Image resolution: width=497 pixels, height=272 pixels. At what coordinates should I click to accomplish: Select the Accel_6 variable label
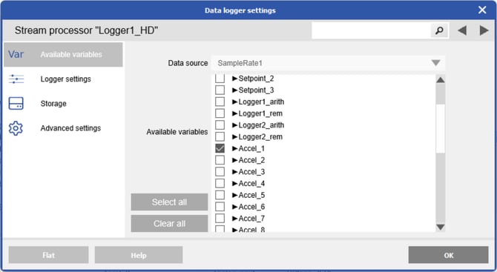pyautogui.click(x=251, y=207)
